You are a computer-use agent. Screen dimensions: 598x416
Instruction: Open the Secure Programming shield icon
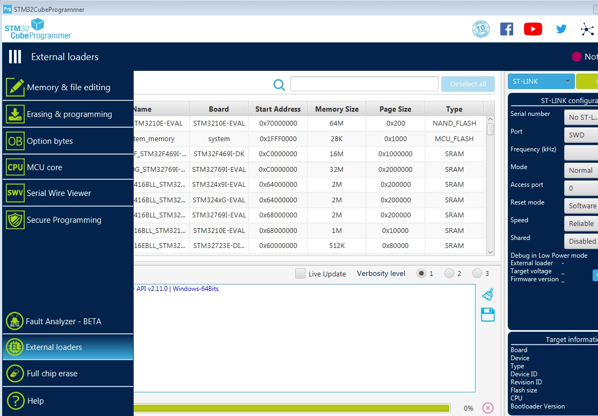click(15, 220)
